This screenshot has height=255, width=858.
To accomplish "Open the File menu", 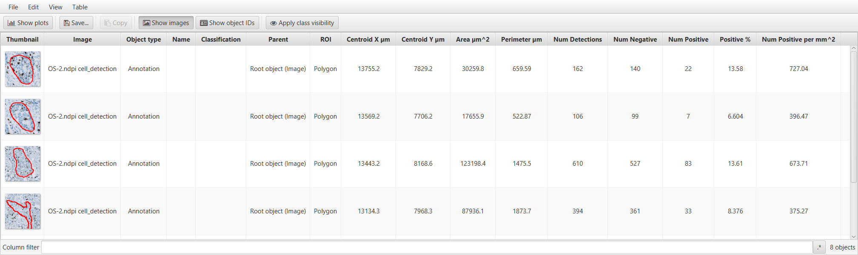I will click(x=13, y=7).
